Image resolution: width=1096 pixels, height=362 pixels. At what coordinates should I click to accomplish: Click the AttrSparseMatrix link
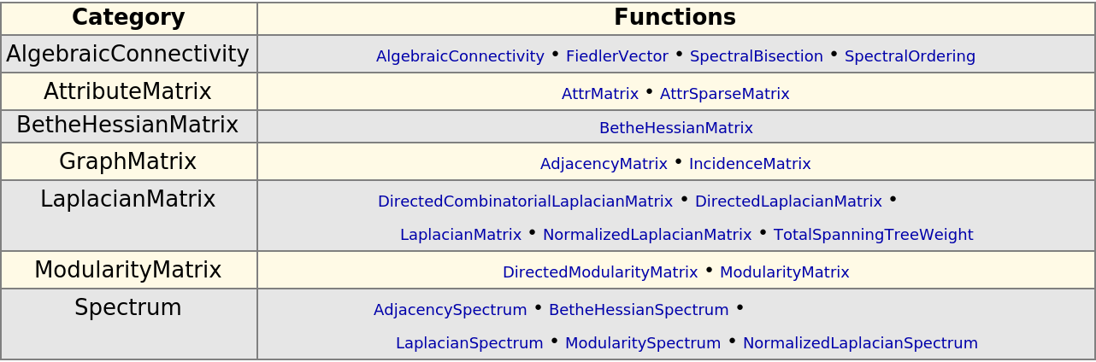click(x=725, y=95)
